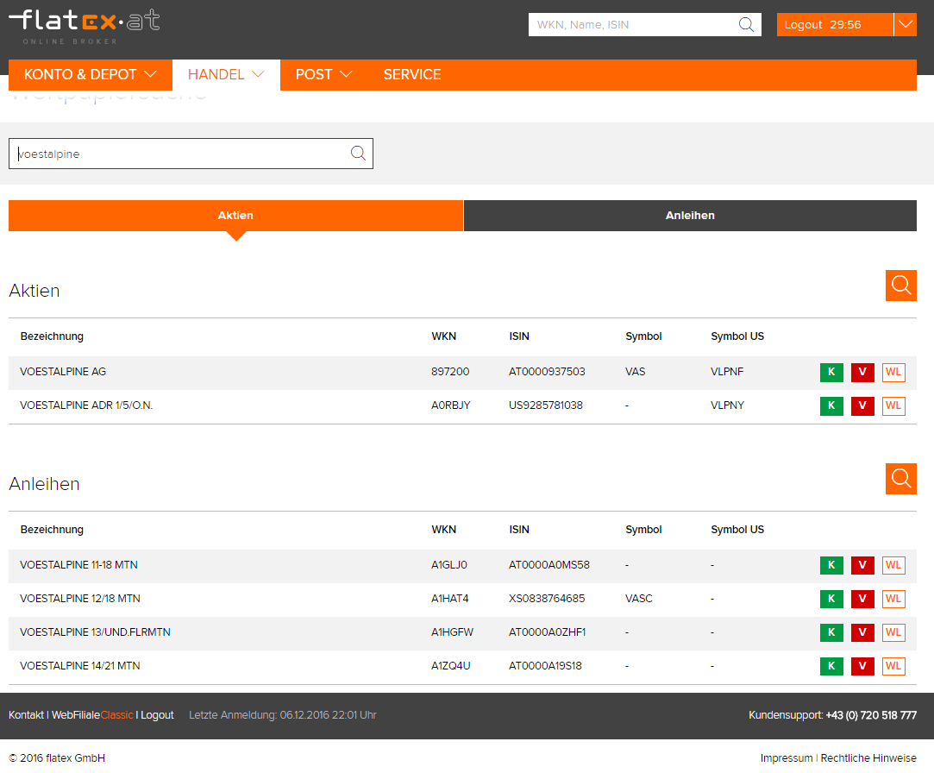Select the VOESTALPINE 13/UND.FLRMTN name
Image resolution: width=934 pixels, height=773 pixels.
96,632
